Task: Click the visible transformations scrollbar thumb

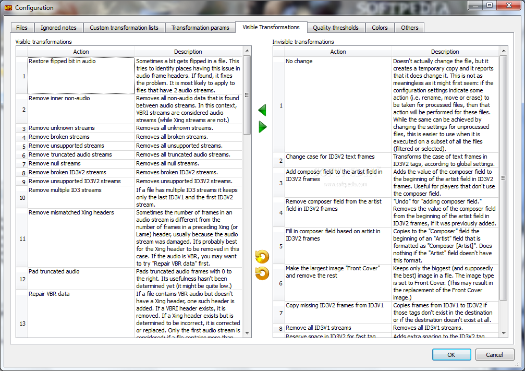Action: (x=247, y=95)
